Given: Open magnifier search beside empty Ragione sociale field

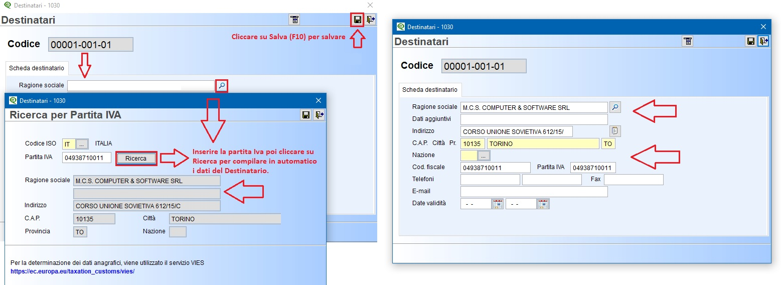Looking at the screenshot, I should click(222, 86).
